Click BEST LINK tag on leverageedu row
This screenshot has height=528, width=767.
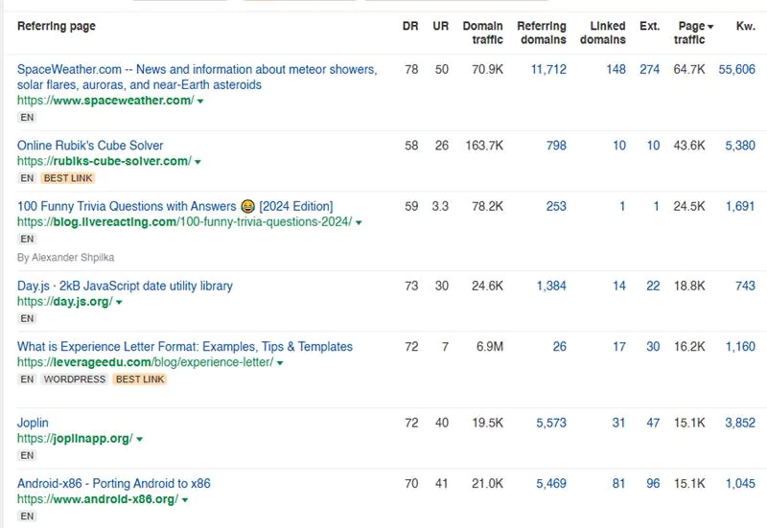[x=140, y=379]
